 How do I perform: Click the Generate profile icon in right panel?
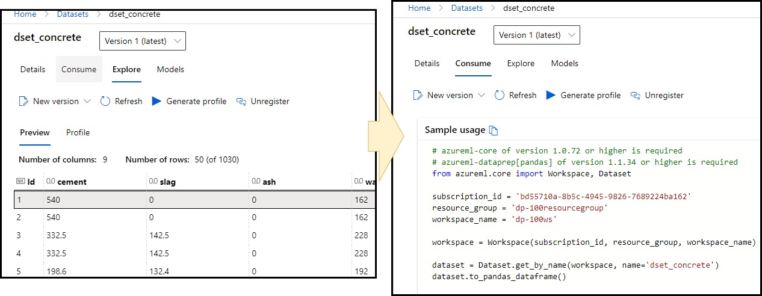(551, 95)
